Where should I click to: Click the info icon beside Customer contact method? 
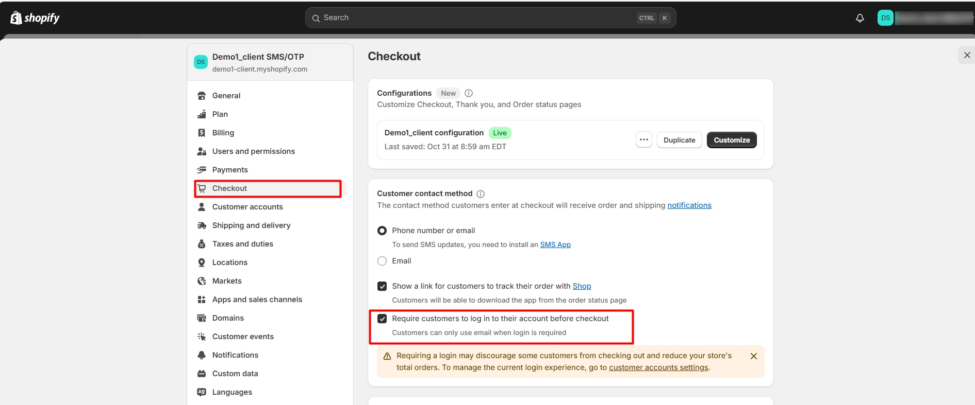coord(481,194)
